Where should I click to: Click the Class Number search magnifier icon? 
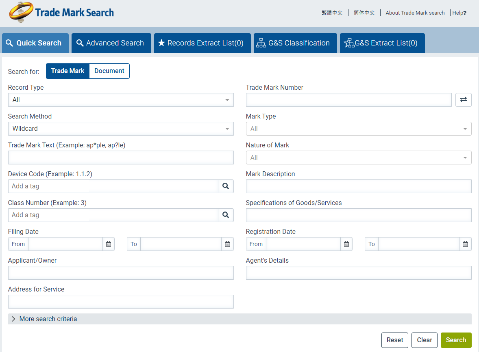226,215
